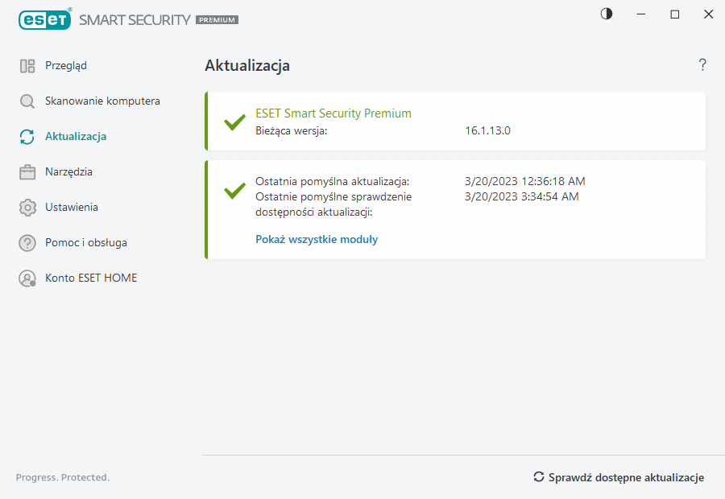Select the Narzędzia menu entry
This screenshot has height=499, width=725.
[68, 172]
